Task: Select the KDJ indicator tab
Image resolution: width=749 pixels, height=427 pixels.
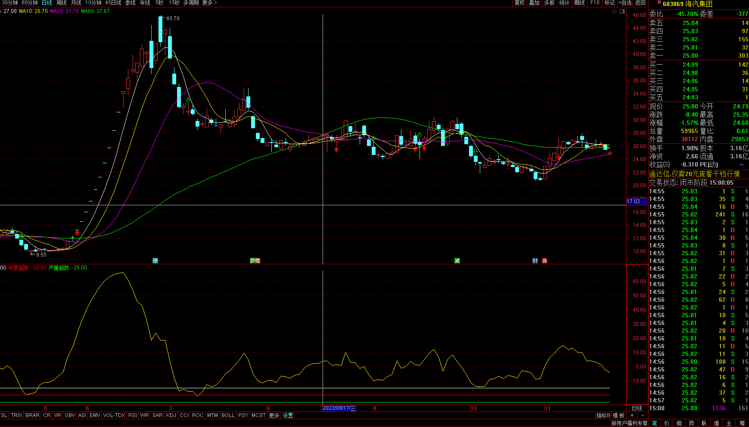Action: [171, 415]
